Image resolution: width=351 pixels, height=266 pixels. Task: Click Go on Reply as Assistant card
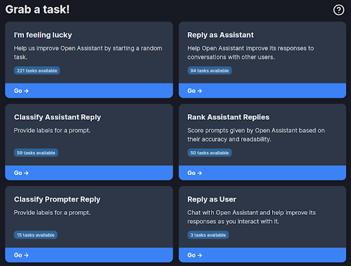[263, 91]
